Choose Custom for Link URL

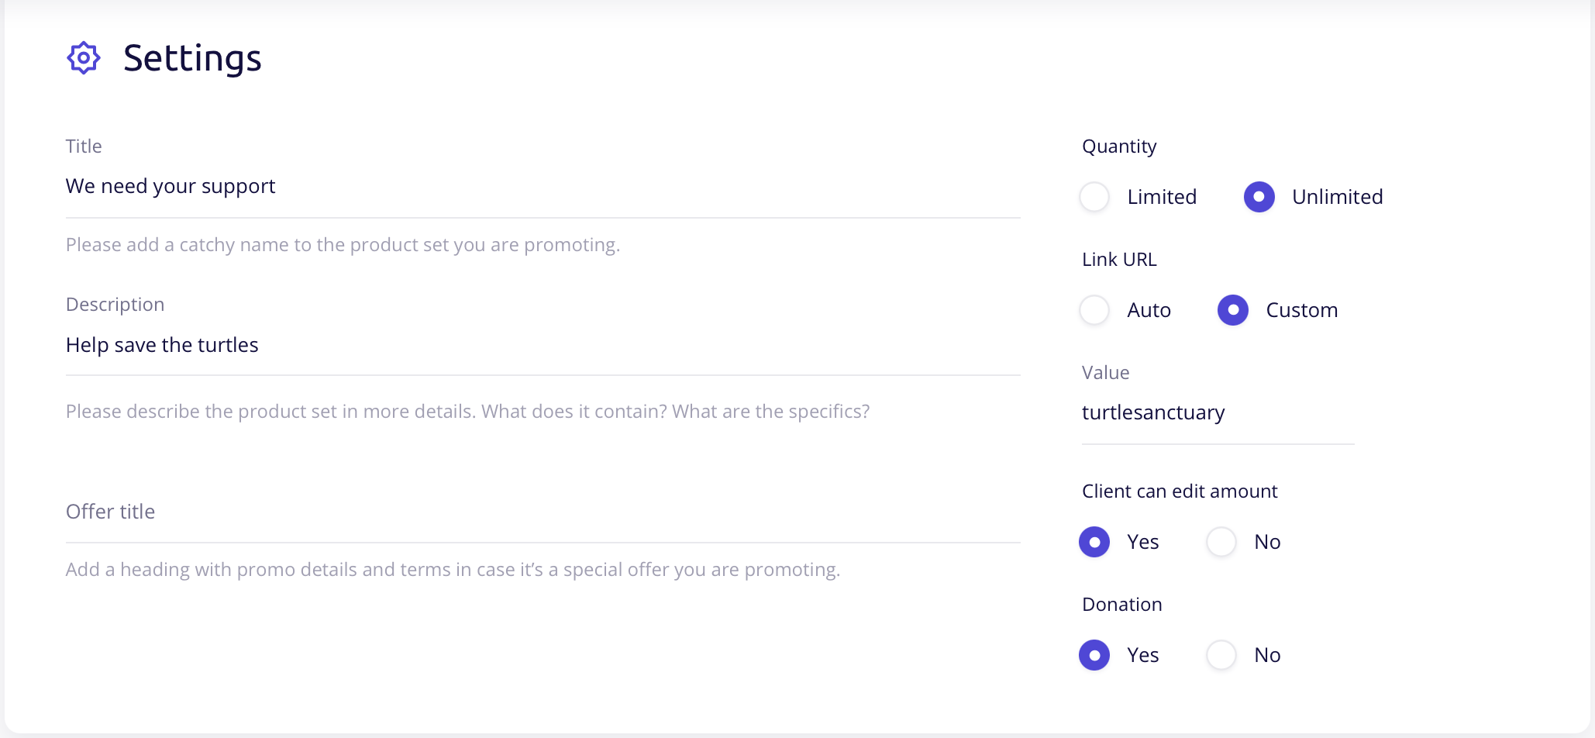tap(1233, 310)
